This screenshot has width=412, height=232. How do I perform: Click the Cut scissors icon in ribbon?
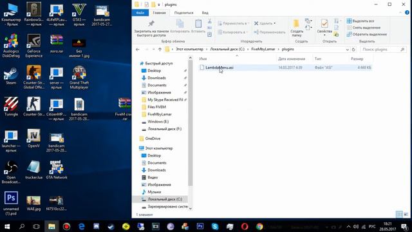(209, 21)
